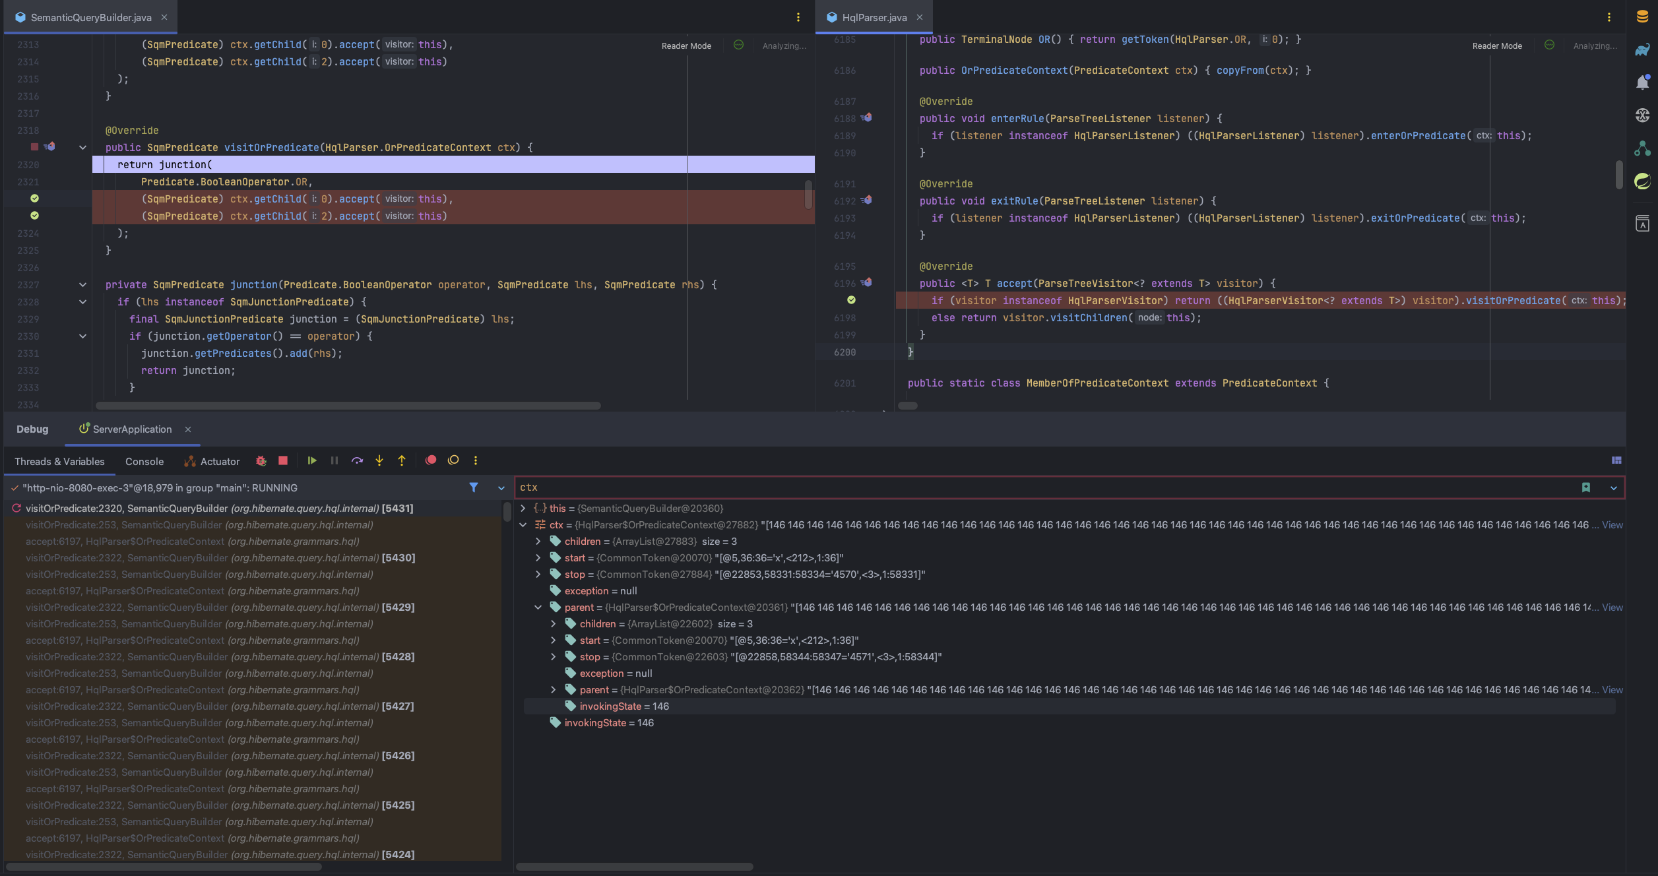The height and width of the screenshot is (876, 1658).
Task: Collapse the fold at line 2330
Action: coord(82,336)
